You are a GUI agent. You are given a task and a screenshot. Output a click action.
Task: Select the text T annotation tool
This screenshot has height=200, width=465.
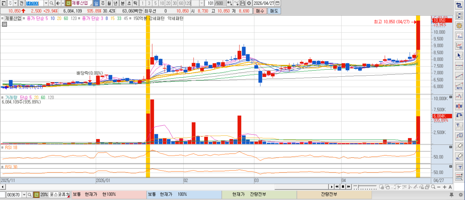459,126
